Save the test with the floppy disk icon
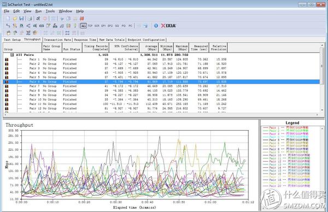 (21, 19)
